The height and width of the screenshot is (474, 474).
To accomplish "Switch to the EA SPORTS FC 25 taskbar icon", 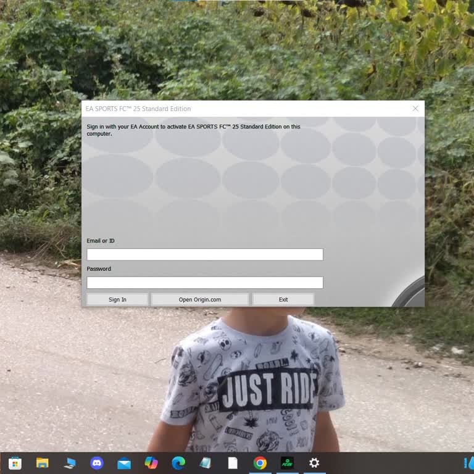I will pos(287,463).
